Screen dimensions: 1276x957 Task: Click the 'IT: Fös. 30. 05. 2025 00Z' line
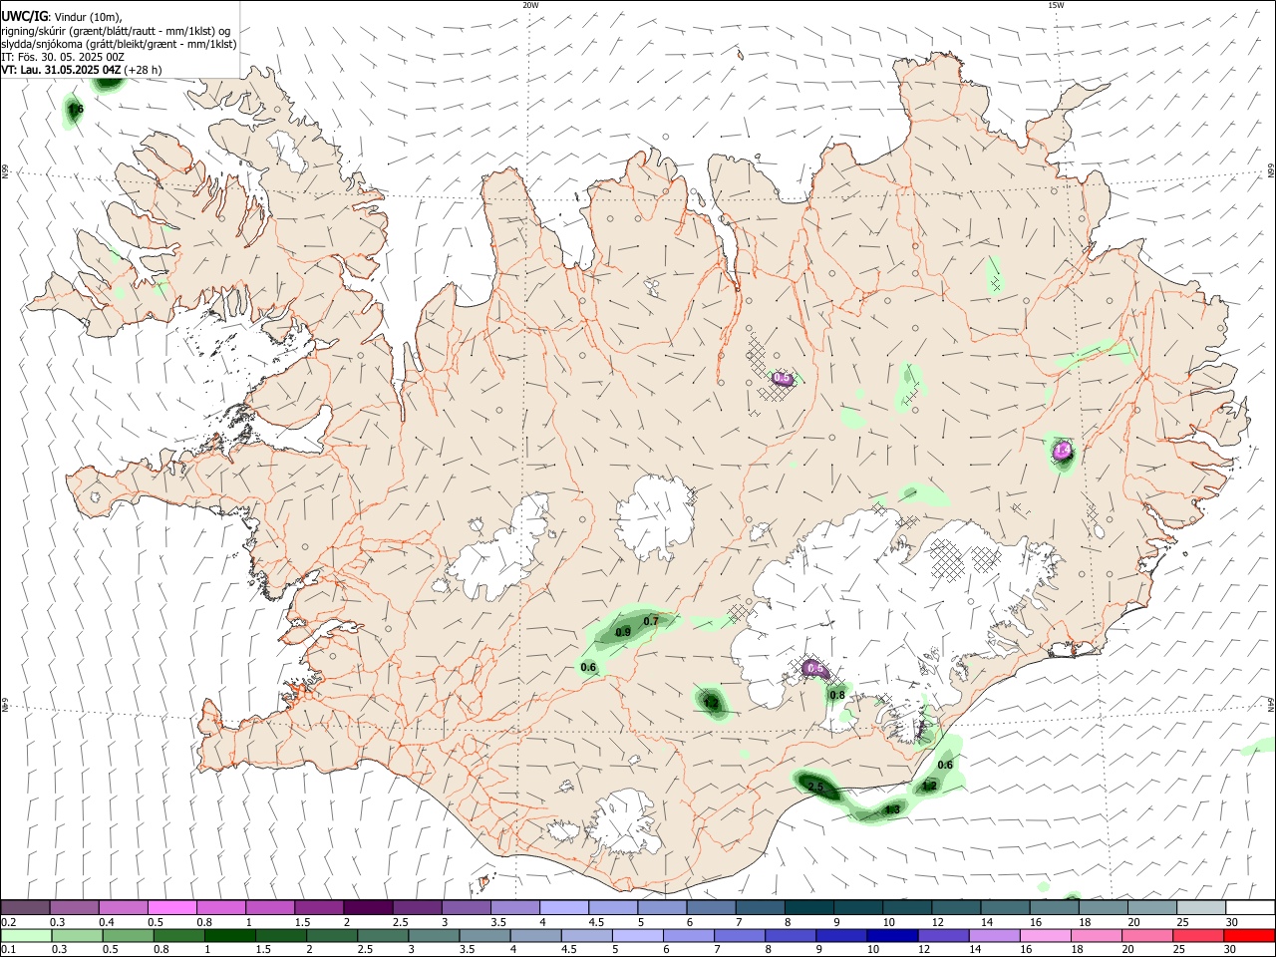coord(63,57)
